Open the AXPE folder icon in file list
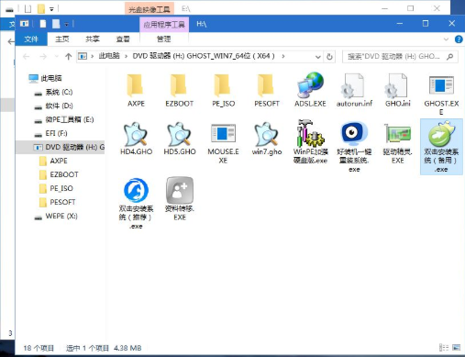 coord(136,84)
